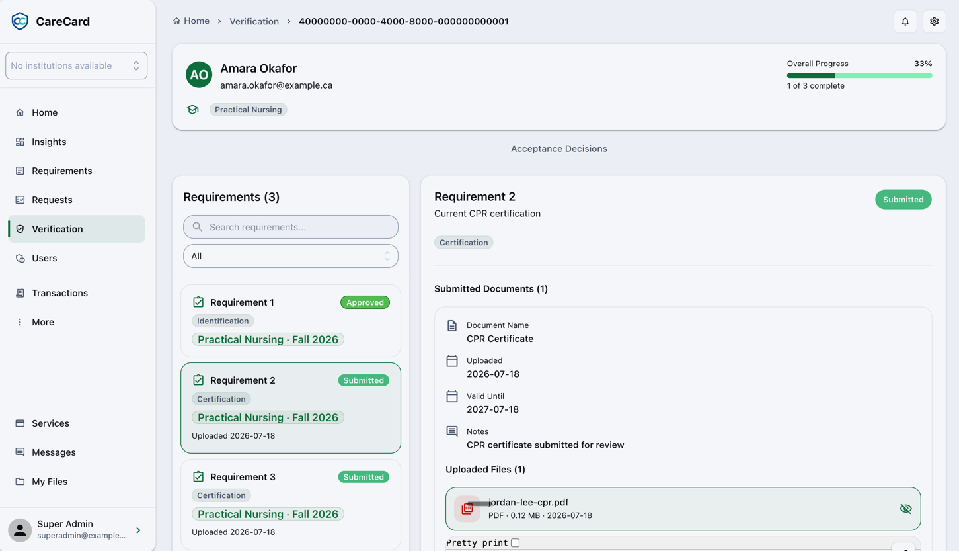Click the Messages sidebar label
The image size is (959, 551).
(x=54, y=452)
